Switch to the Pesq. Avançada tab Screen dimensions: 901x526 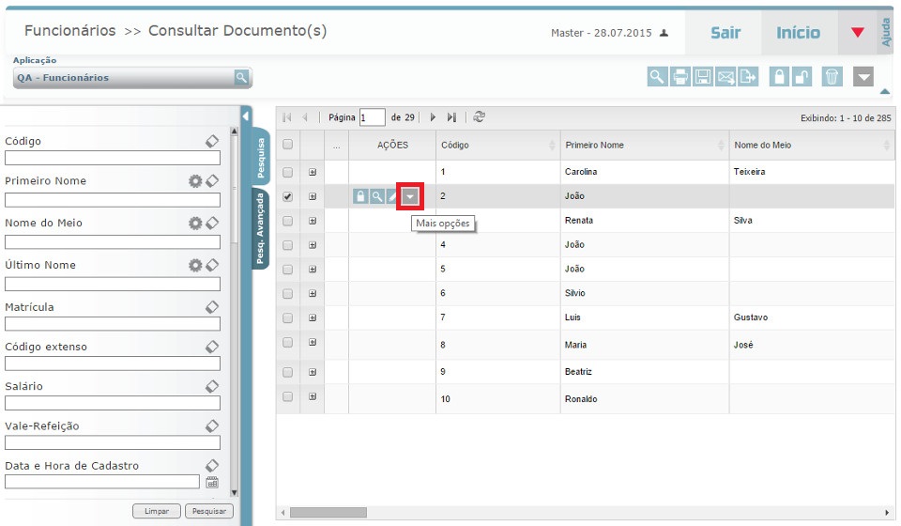click(x=261, y=228)
